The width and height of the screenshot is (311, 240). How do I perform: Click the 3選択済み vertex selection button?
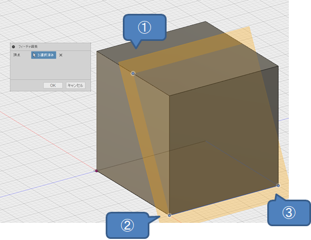(44, 55)
